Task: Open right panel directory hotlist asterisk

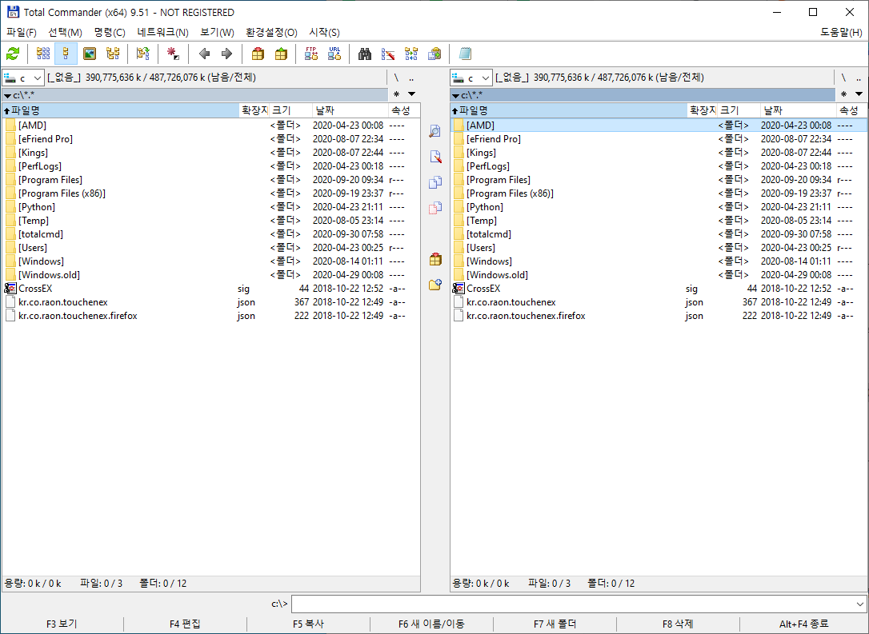Action: (843, 94)
